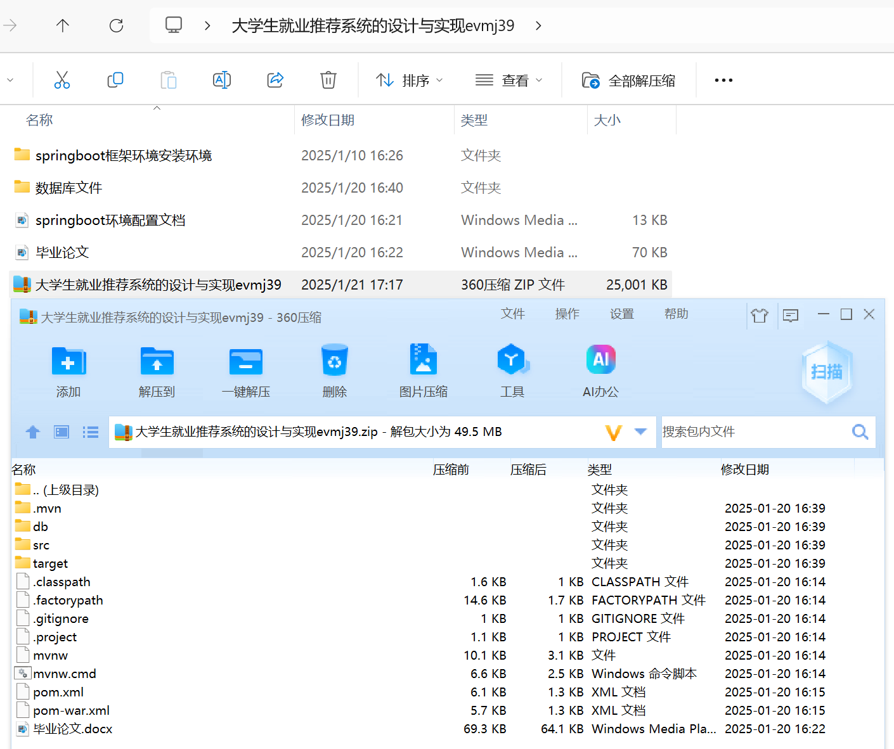Click the 扫描 scan hexagon button
This screenshot has height=749, width=894.
[827, 373]
